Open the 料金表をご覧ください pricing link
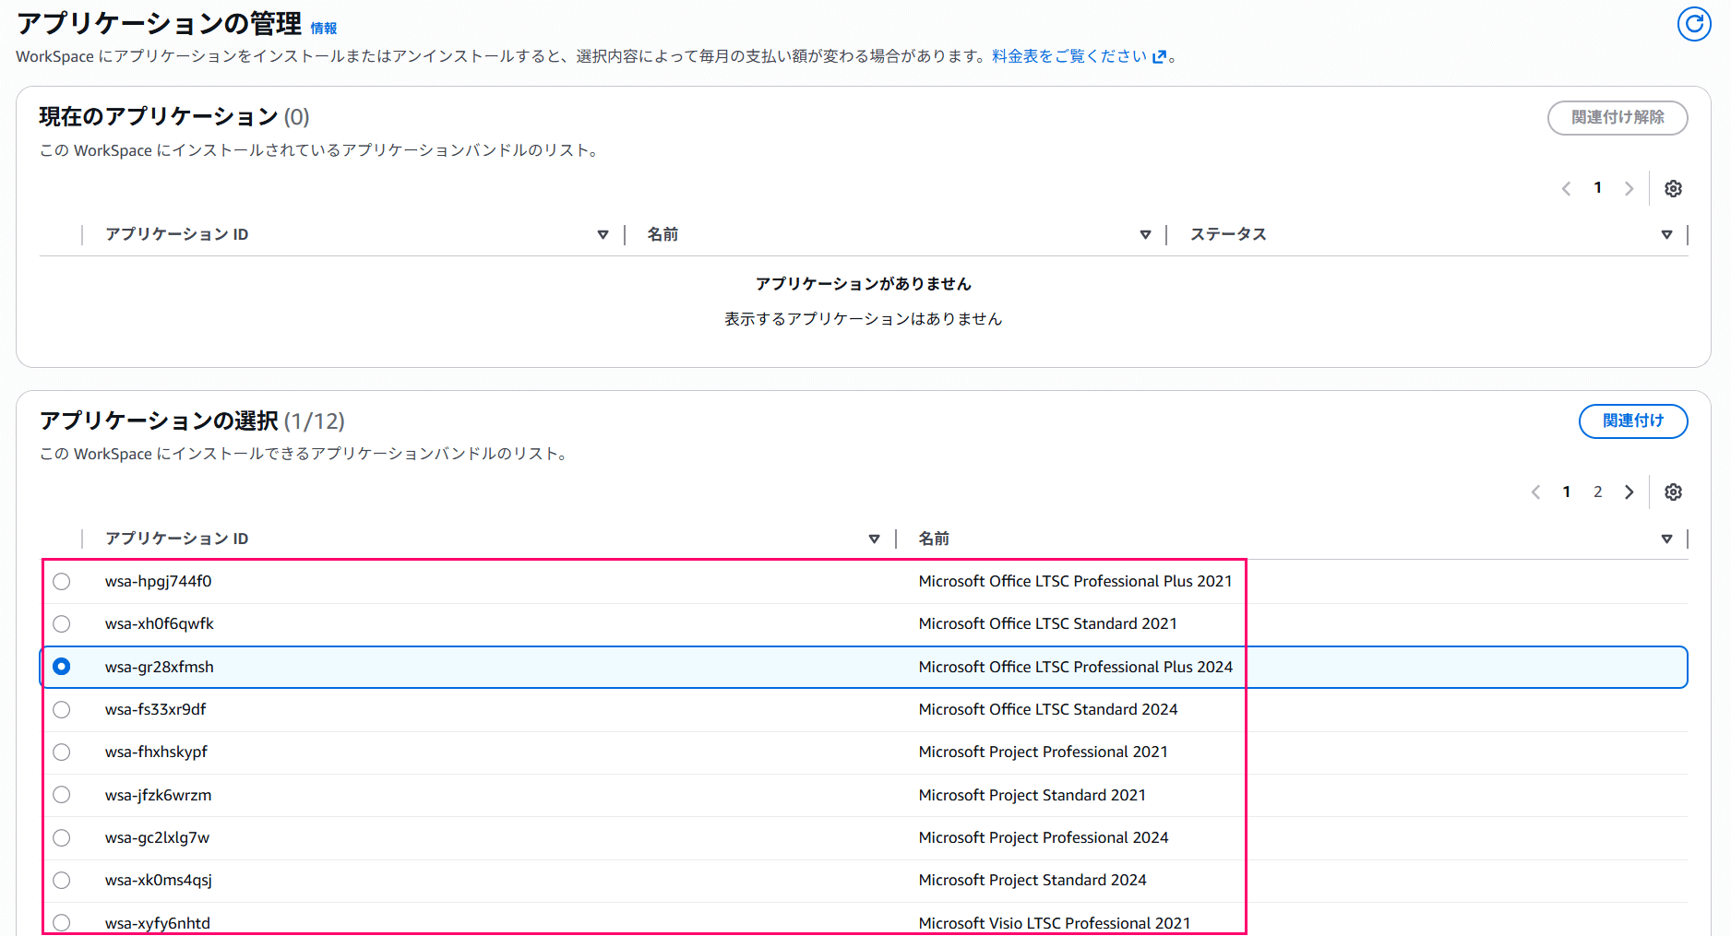The image size is (1731, 936). click(x=1070, y=55)
